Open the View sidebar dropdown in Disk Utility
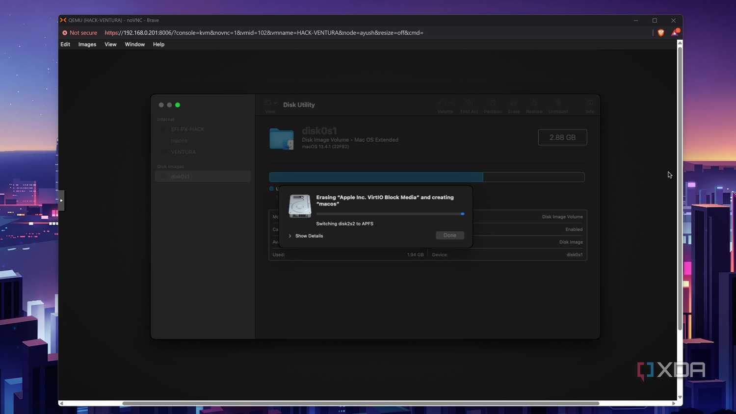Screen dimensions: 736x414 (271, 103)
